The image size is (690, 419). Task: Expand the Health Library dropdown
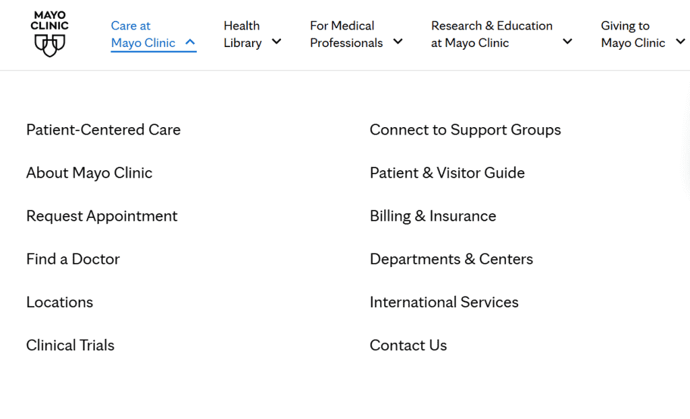click(276, 42)
